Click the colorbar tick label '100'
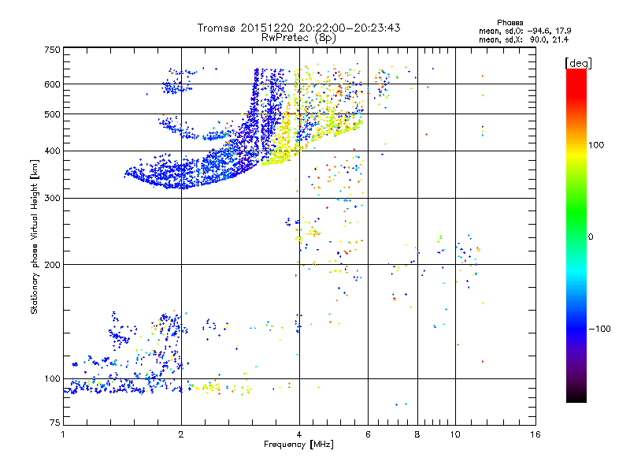The image size is (630, 473). click(x=596, y=145)
